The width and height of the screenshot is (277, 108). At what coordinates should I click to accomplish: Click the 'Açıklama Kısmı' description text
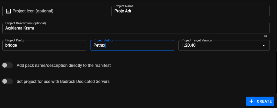click(x=20, y=28)
